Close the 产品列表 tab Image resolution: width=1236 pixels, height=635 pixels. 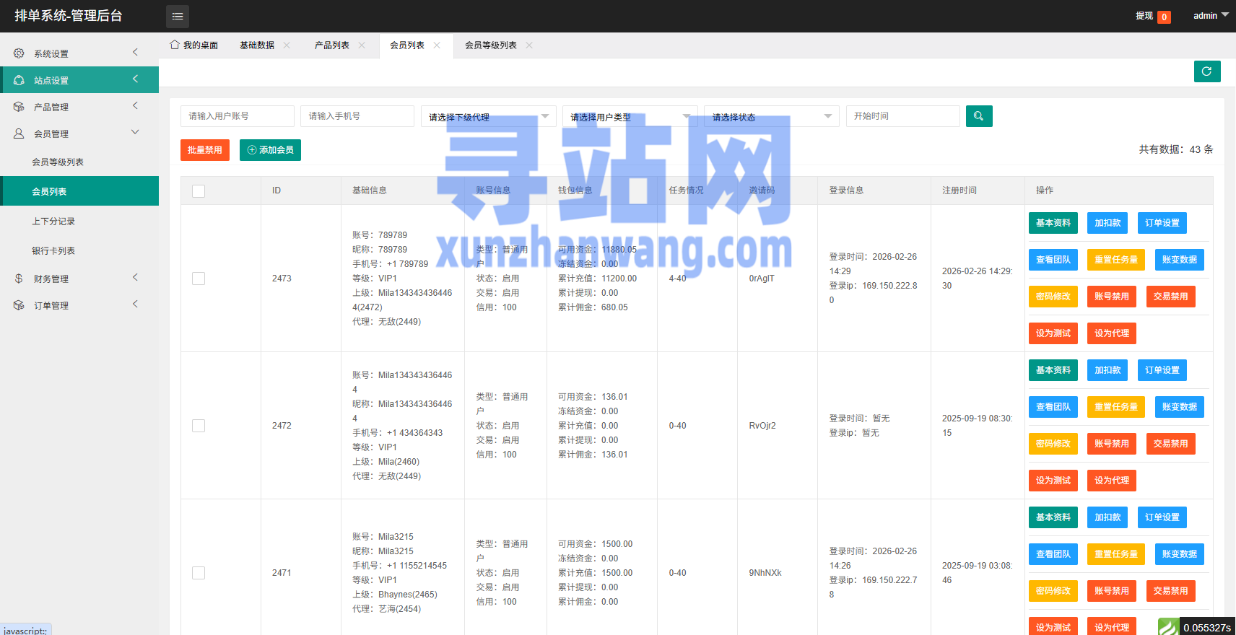click(362, 45)
